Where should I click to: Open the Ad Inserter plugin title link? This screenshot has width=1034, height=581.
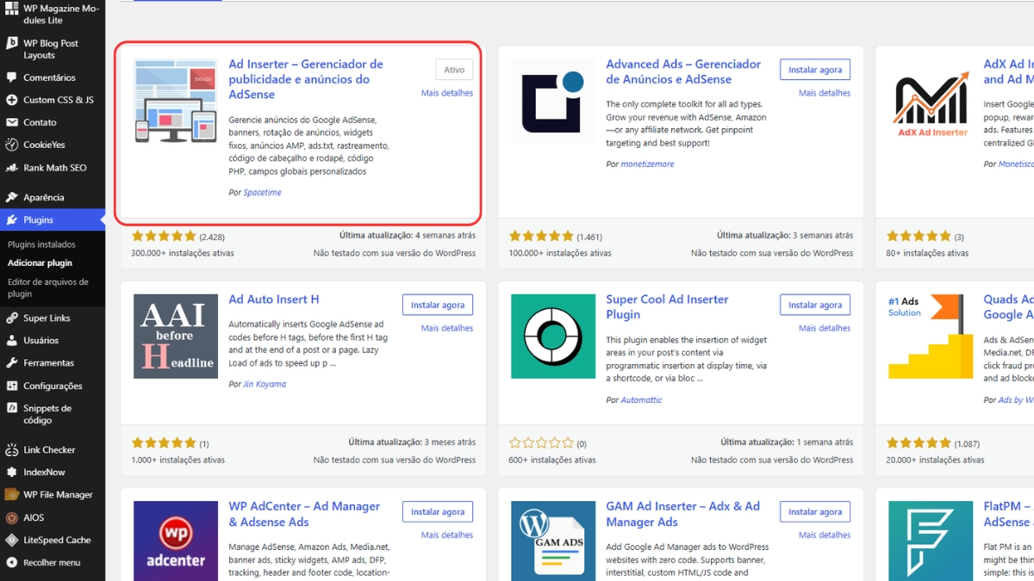306,79
